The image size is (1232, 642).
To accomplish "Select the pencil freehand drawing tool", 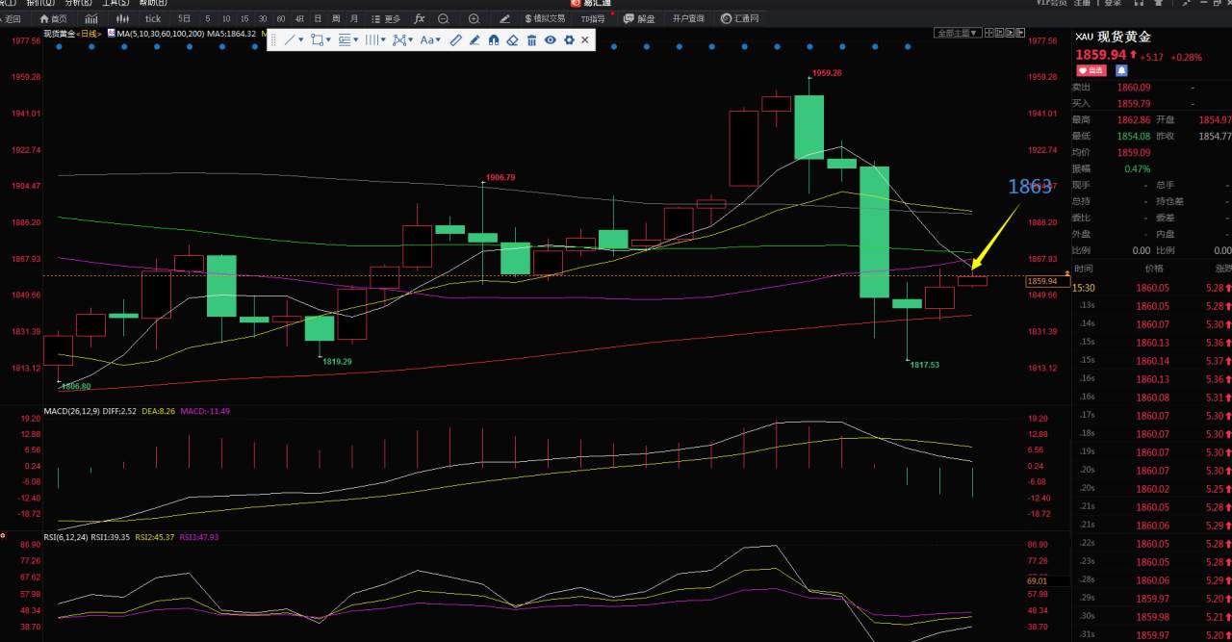I will click(475, 40).
